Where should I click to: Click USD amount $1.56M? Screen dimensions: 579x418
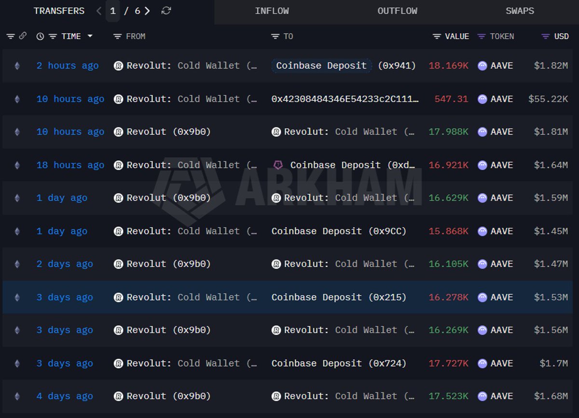coord(551,330)
